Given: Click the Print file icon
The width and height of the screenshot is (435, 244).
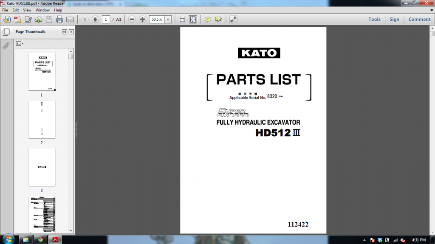Looking at the screenshot, I should 59,19.
